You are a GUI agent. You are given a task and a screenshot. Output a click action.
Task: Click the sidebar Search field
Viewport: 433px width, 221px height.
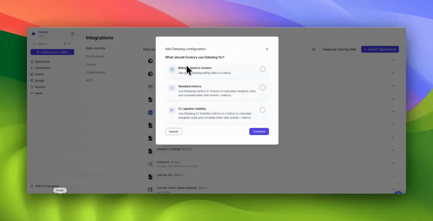tap(52, 44)
